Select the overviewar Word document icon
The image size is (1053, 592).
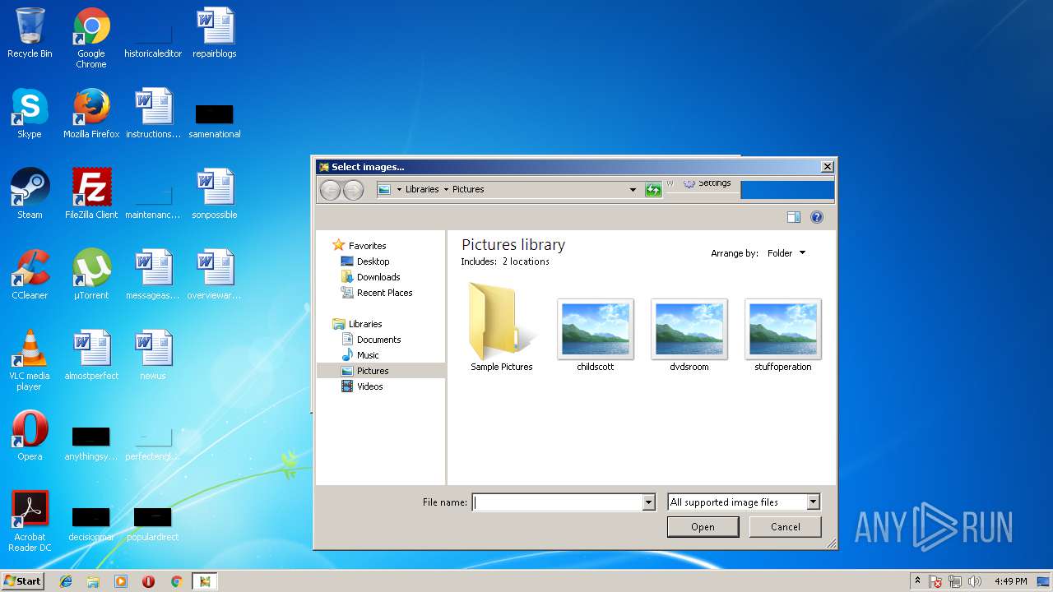coord(215,275)
